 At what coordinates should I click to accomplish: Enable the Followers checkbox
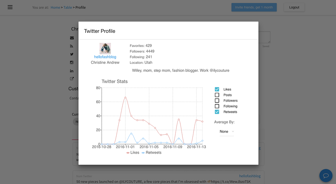pyautogui.click(x=217, y=101)
